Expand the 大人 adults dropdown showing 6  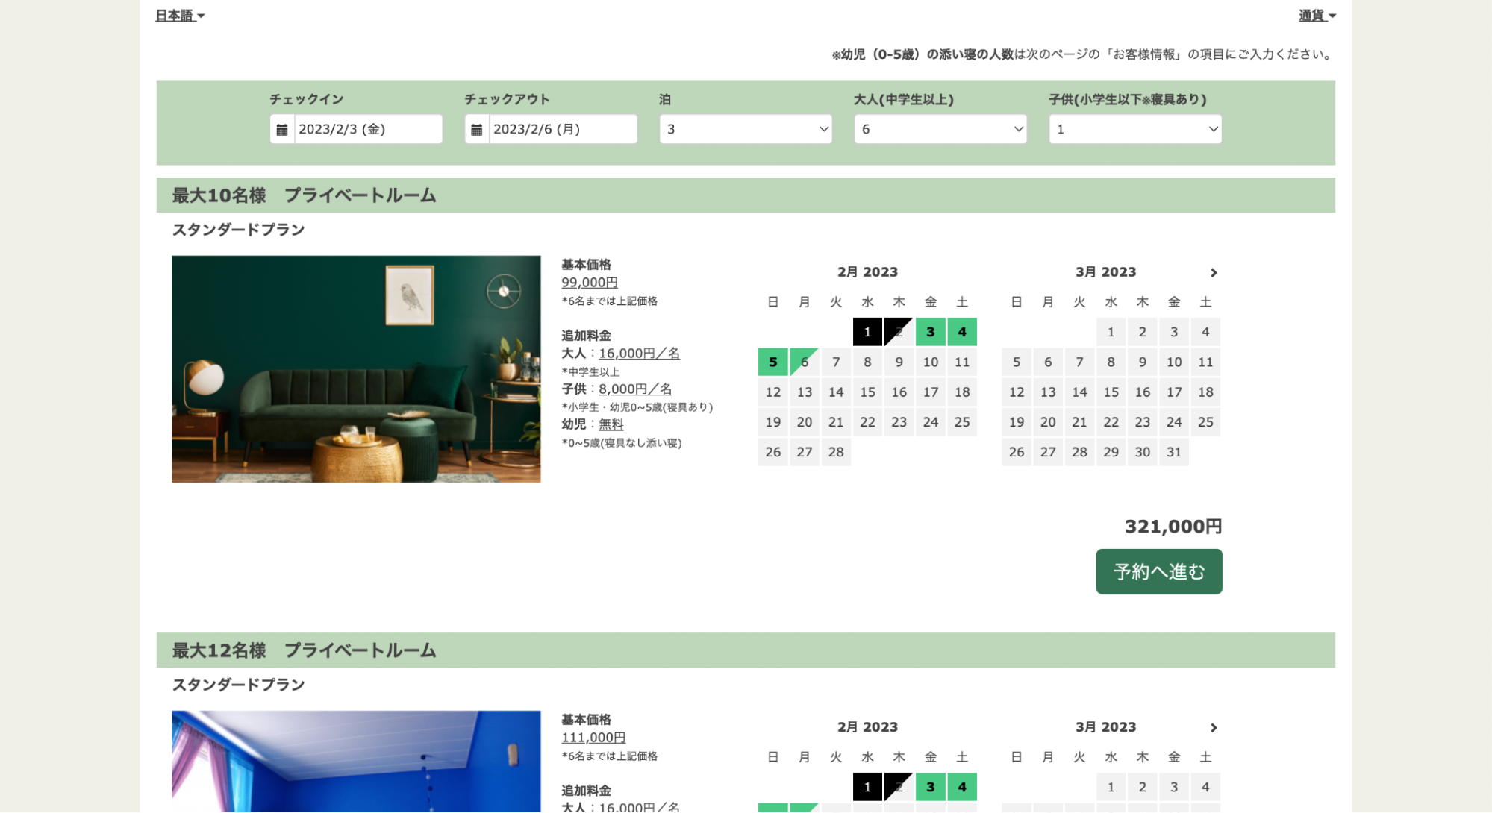pos(940,130)
